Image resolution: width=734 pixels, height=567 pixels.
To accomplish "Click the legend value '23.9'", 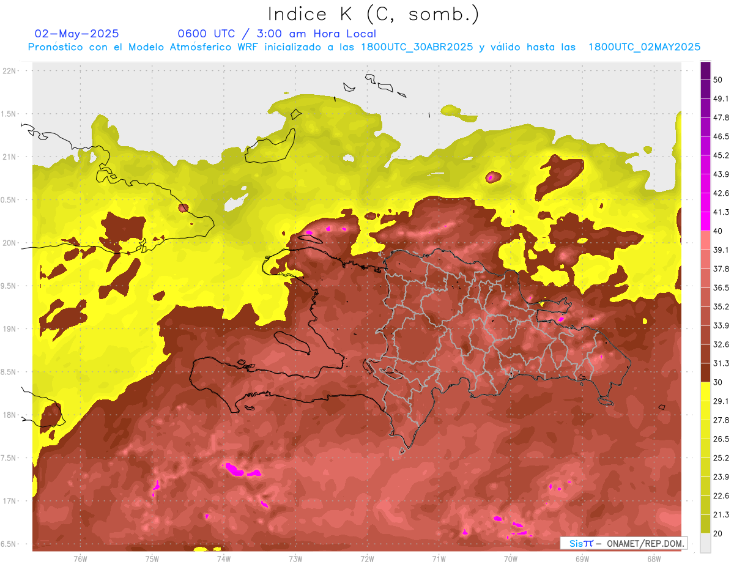I will [721, 476].
